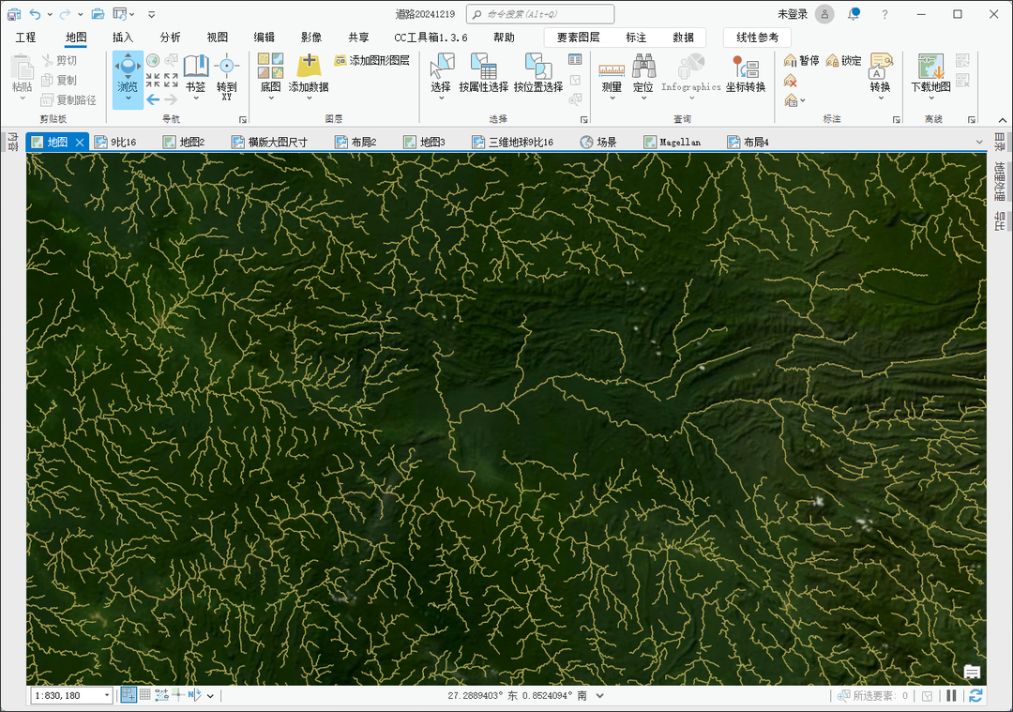This screenshot has width=1013, height=712.
Task: Click the full extent globe icon
Action: [x=153, y=61]
